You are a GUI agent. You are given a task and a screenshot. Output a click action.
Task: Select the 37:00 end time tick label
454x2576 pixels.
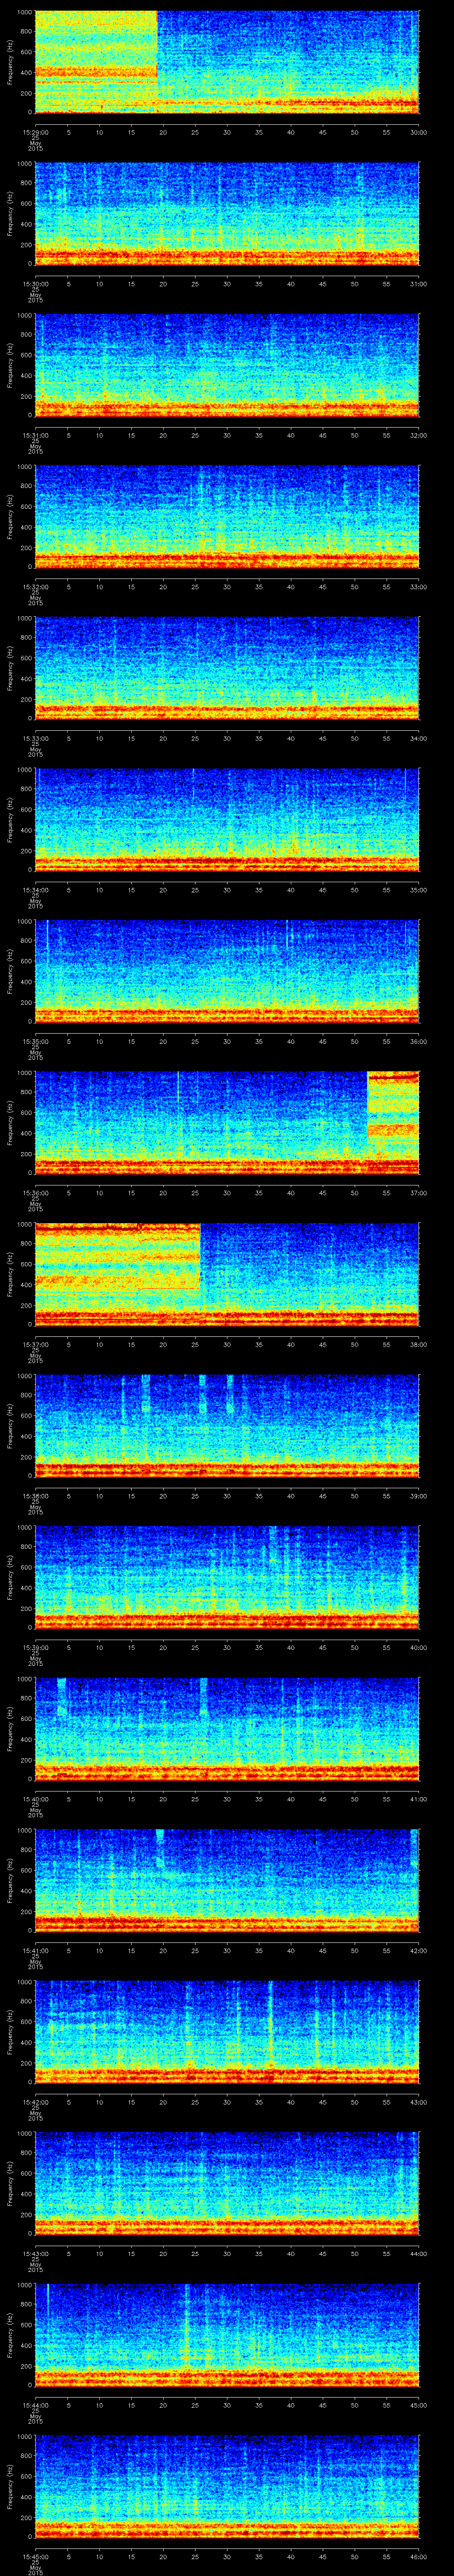click(x=419, y=1193)
